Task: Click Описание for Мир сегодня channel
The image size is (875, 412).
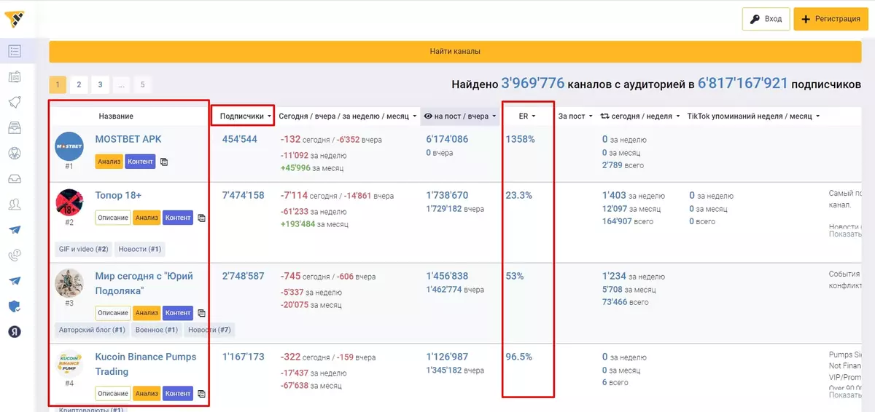Action: click(x=113, y=313)
